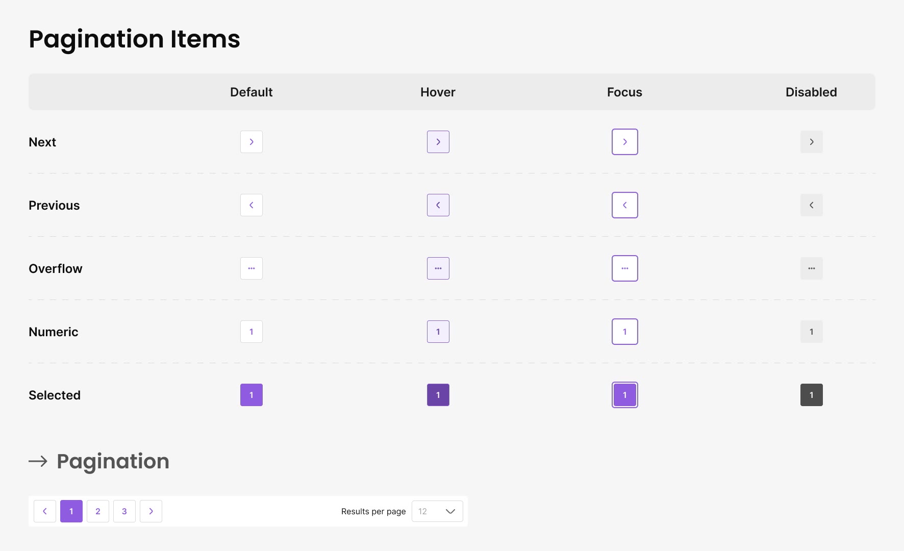Click the Previous chevron in Default column
The width and height of the screenshot is (904, 551).
[252, 205]
